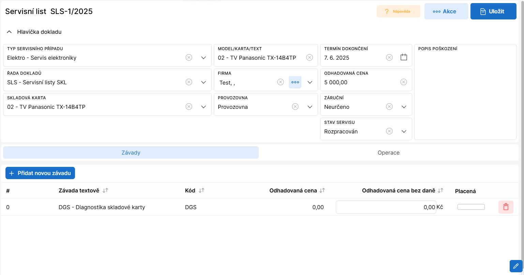Switch to the Závady tab
Screen dimensions: 524x275
[131, 153]
